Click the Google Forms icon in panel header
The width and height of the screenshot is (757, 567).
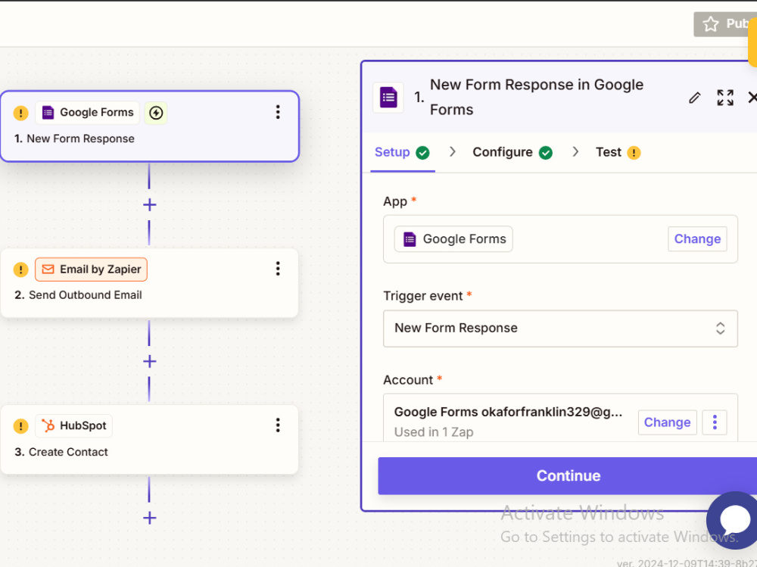tap(388, 98)
